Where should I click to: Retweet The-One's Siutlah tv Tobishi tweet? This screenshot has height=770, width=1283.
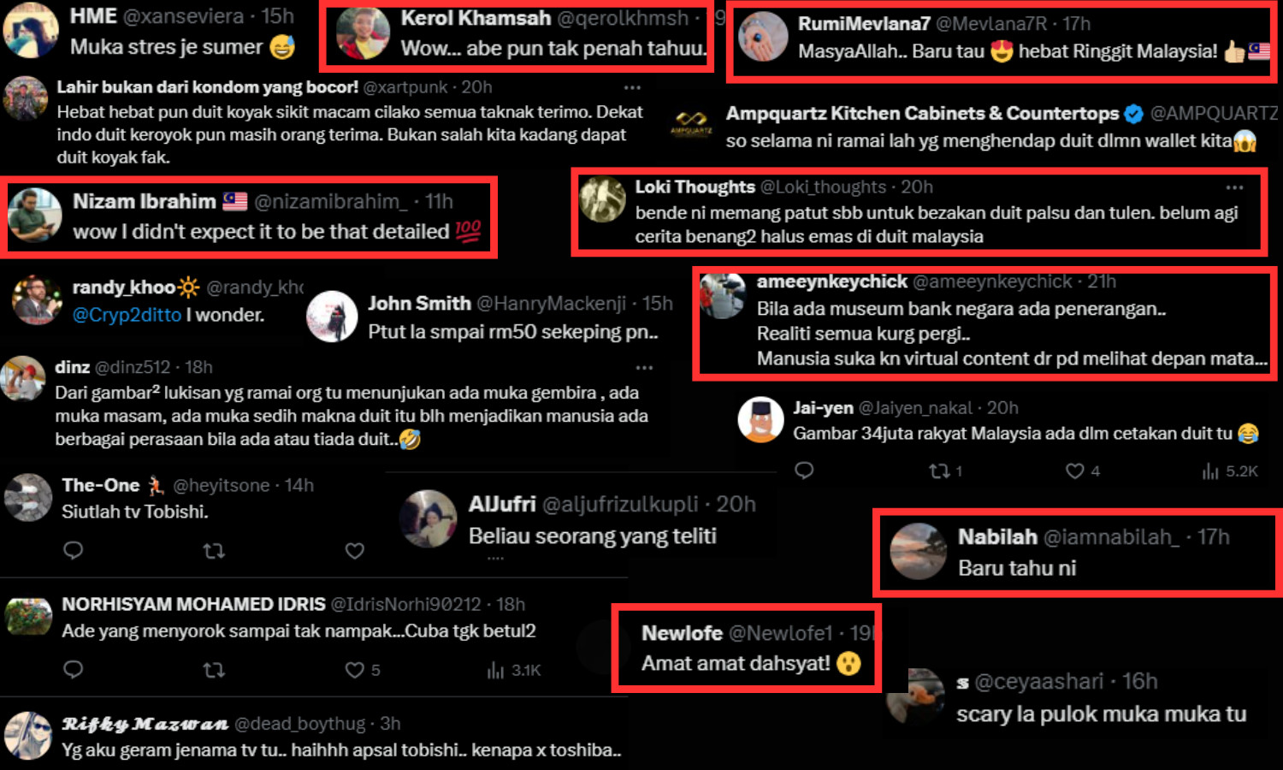pyautogui.click(x=214, y=551)
